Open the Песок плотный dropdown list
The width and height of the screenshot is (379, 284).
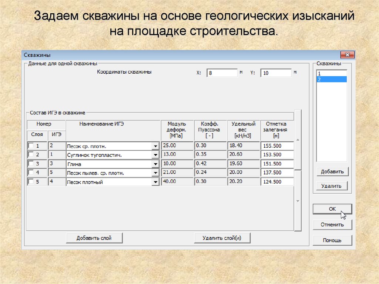pos(155,182)
